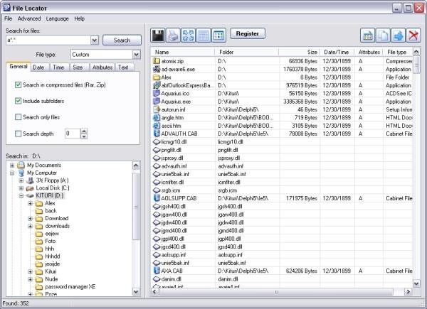Image resolution: width=427 pixels, height=309 pixels.
Task: Select the atomix.zip file icon
Action: [157, 62]
